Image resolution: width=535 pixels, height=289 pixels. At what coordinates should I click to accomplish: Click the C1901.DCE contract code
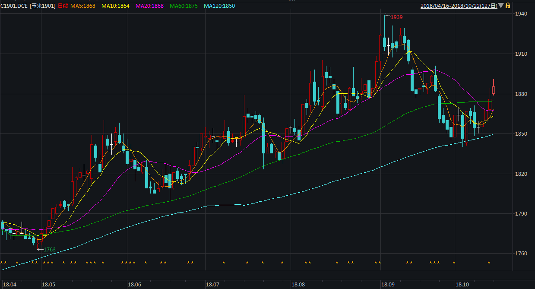[x=14, y=6]
